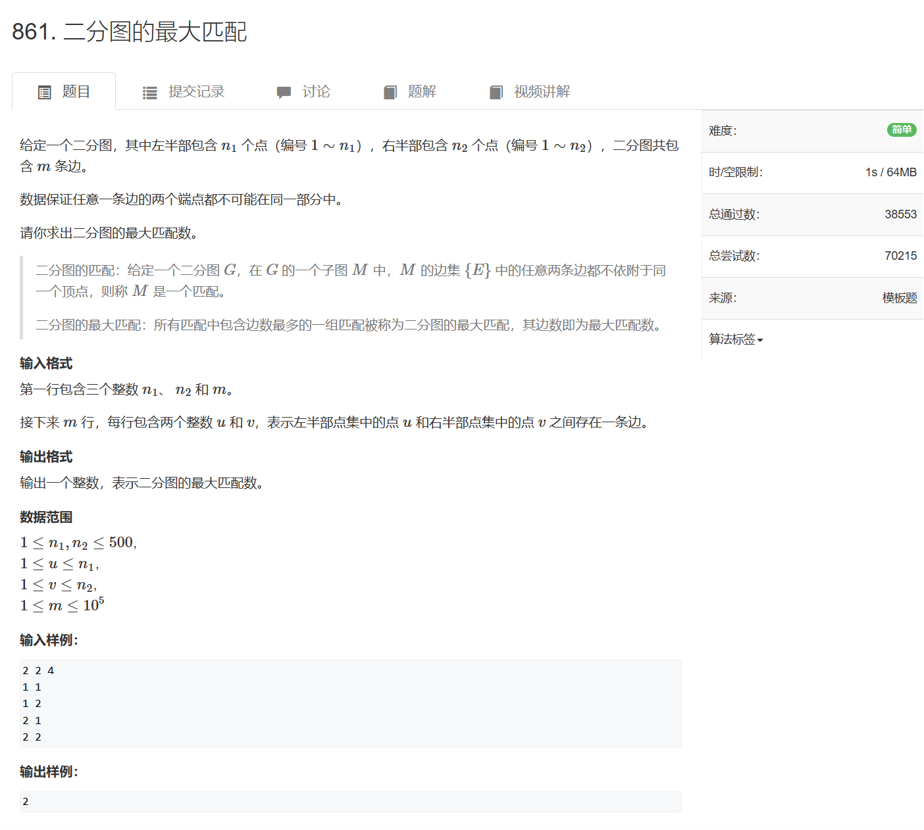Screen dimensions: 924x830
Task: Switch to the 提交记录 tab
Action: 184,91
